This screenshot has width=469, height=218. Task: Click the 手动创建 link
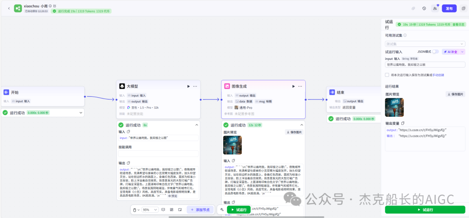(438, 75)
